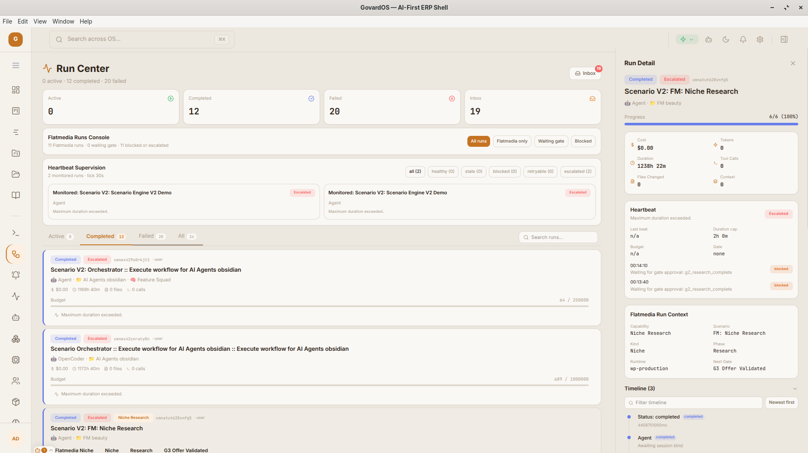Open the Failed summary card
Screen dimensions: 808x453
point(392,107)
